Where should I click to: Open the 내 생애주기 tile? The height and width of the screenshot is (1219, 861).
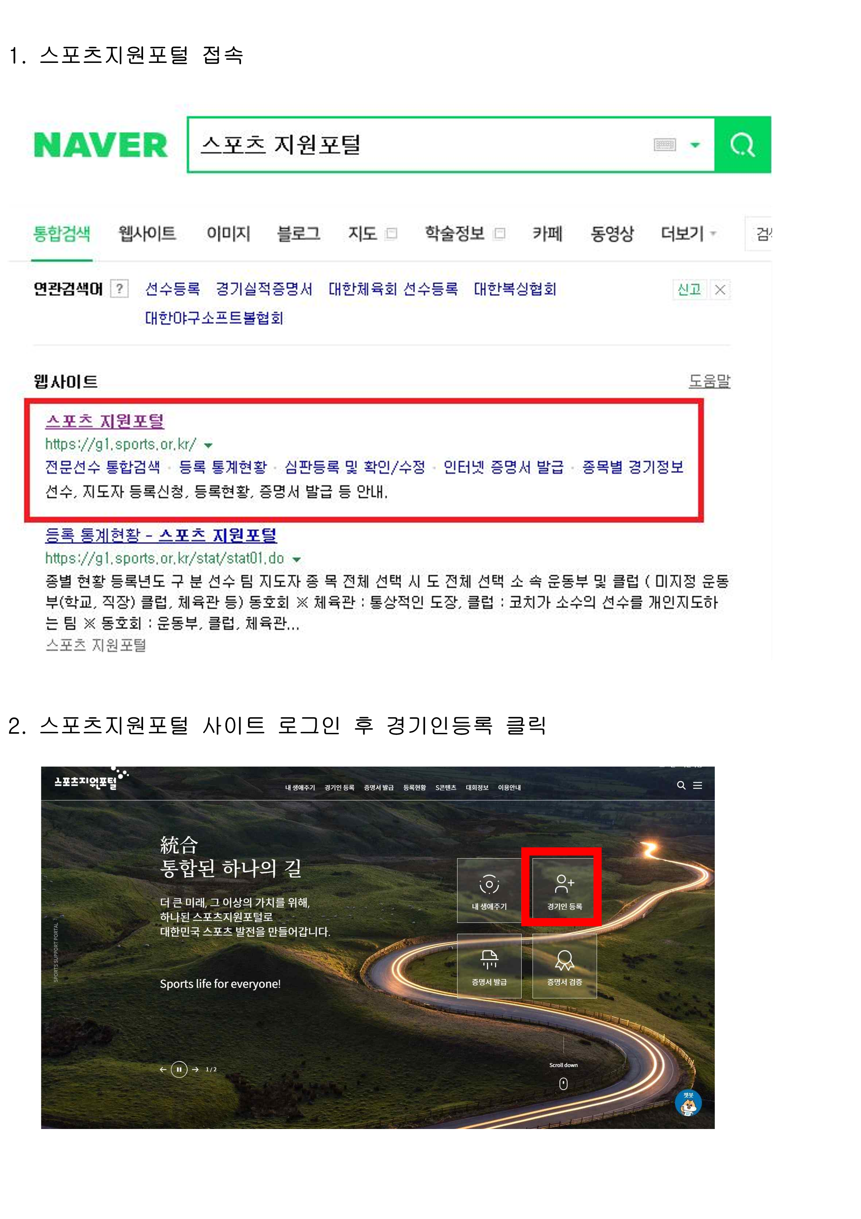[489, 890]
